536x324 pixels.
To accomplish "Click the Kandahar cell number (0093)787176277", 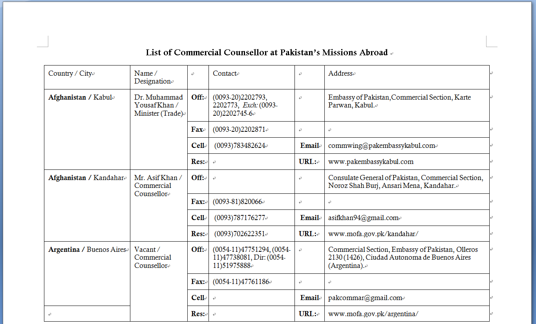I will 240,218.
